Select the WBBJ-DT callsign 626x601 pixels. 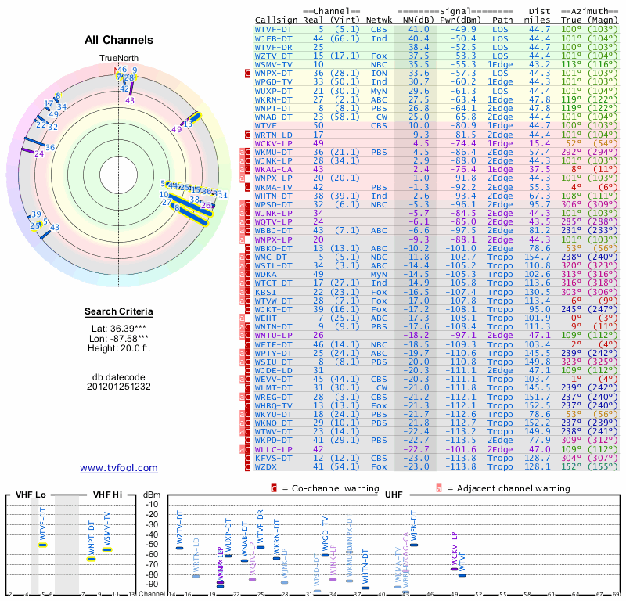(x=273, y=230)
